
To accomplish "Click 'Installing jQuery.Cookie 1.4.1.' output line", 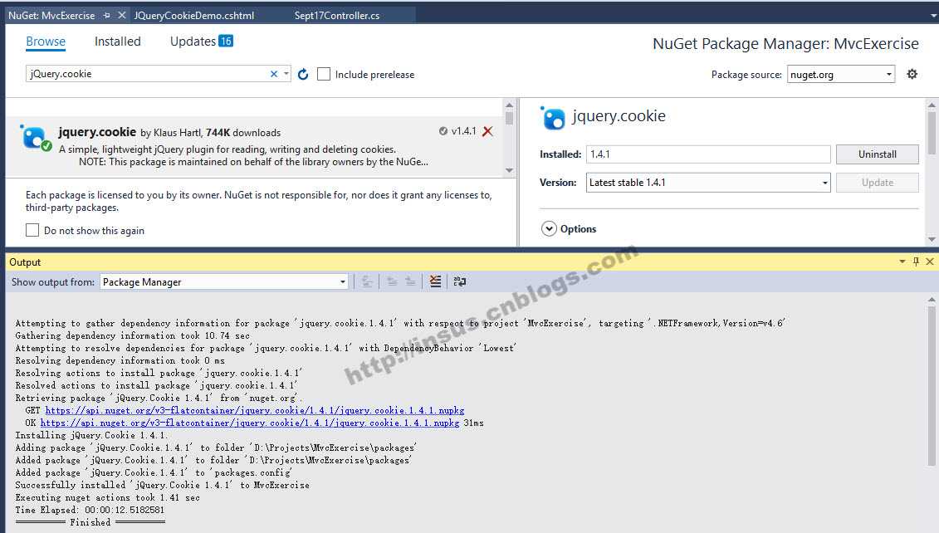I will tap(91, 435).
